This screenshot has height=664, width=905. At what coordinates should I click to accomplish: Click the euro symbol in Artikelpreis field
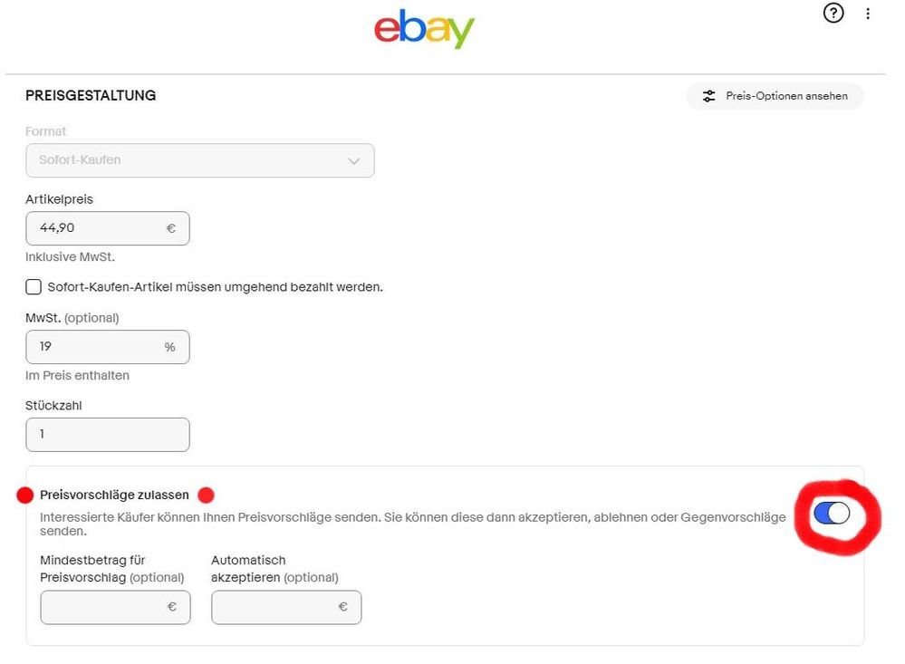tap(170, 228)
